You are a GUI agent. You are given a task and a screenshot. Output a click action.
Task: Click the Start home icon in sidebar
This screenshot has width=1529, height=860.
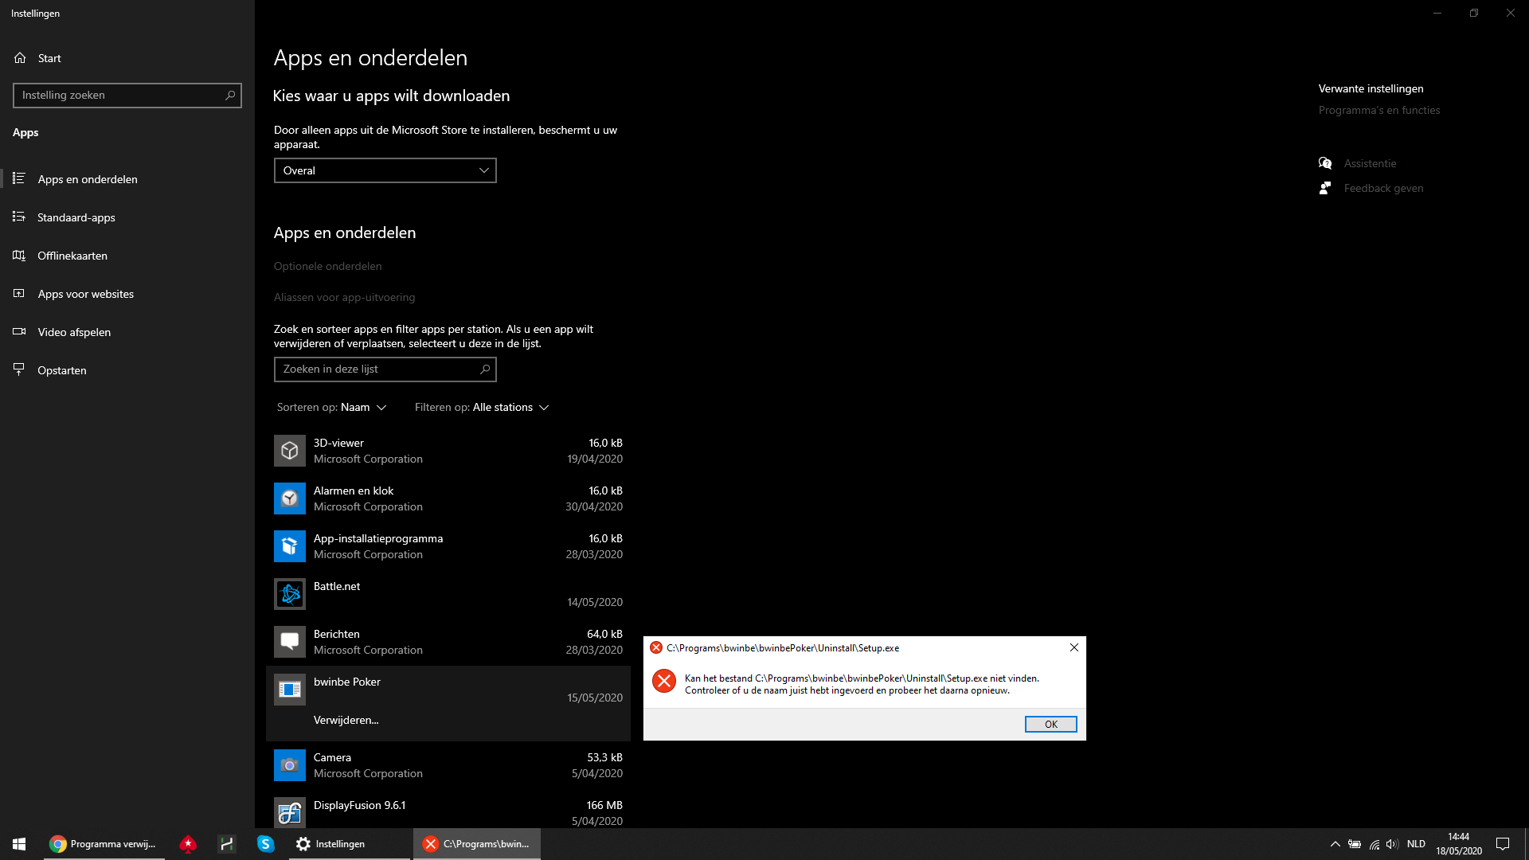tap(20, 58)
